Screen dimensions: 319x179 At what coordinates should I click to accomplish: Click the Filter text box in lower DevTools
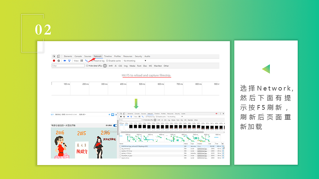pos(130,120)
